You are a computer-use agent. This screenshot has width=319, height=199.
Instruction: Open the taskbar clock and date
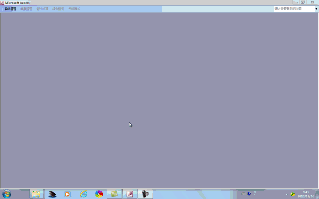306,194
